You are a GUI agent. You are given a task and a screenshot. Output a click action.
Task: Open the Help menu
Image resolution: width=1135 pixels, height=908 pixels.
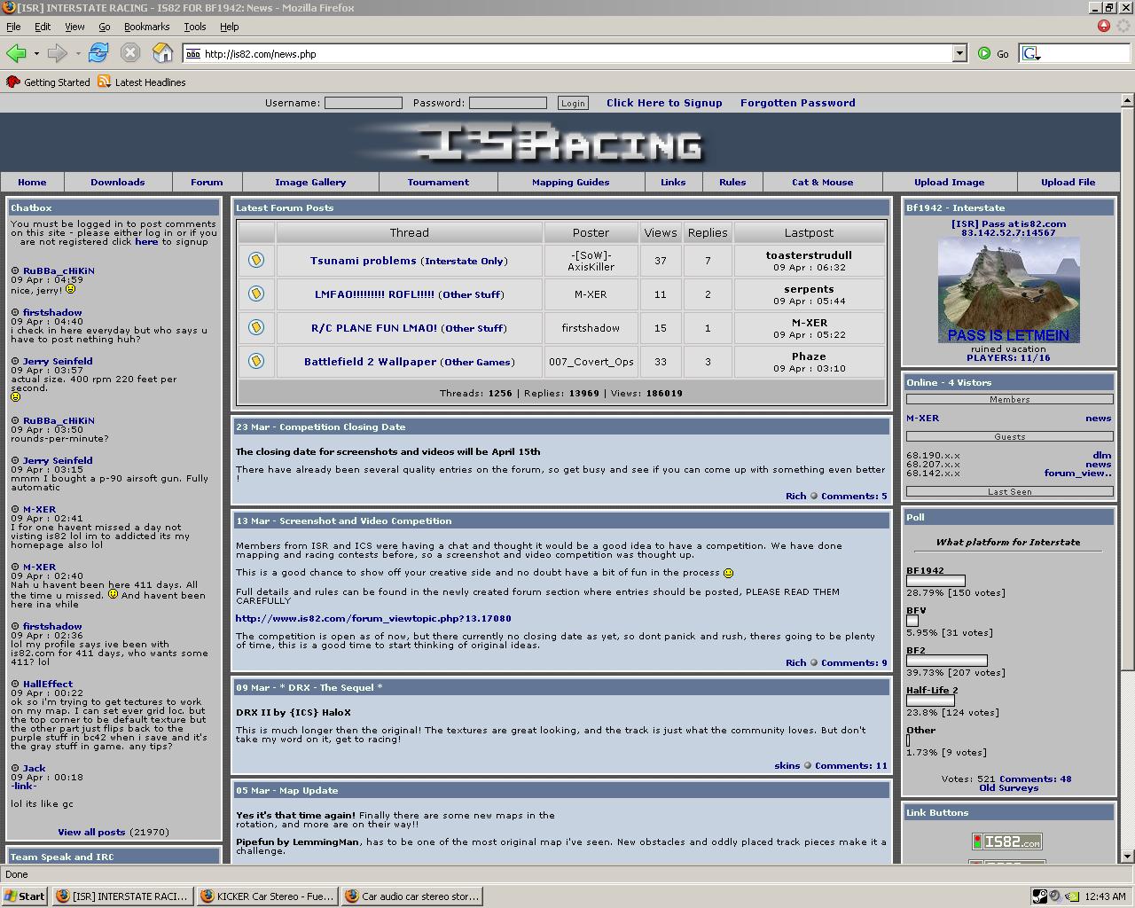point(230,27)
